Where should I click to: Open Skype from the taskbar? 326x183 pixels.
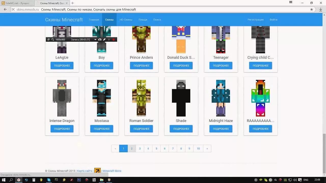(49, 180)
